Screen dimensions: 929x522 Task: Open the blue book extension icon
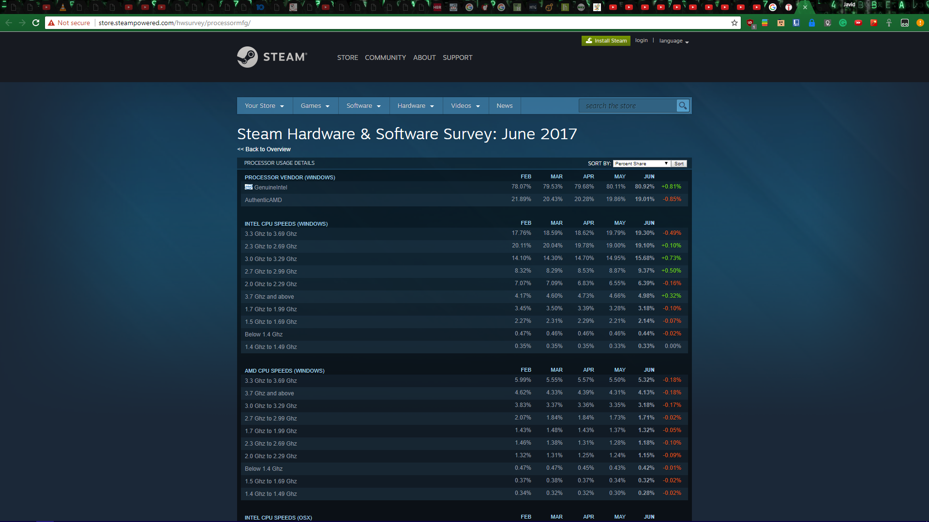click(796, 23)
